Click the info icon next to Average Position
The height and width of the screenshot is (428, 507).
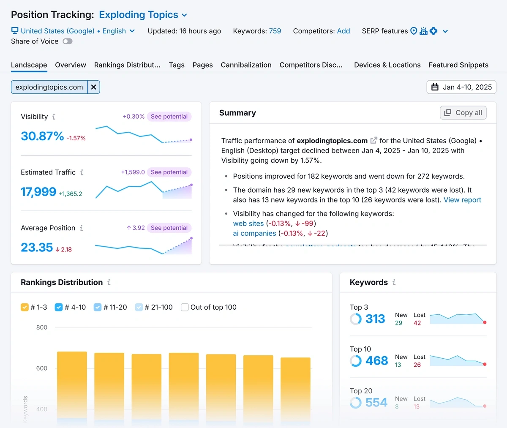pos(81,228)
